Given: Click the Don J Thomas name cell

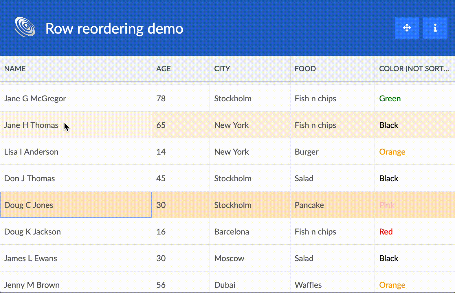Looking at the screenshot, I should [x=30, y=178].
